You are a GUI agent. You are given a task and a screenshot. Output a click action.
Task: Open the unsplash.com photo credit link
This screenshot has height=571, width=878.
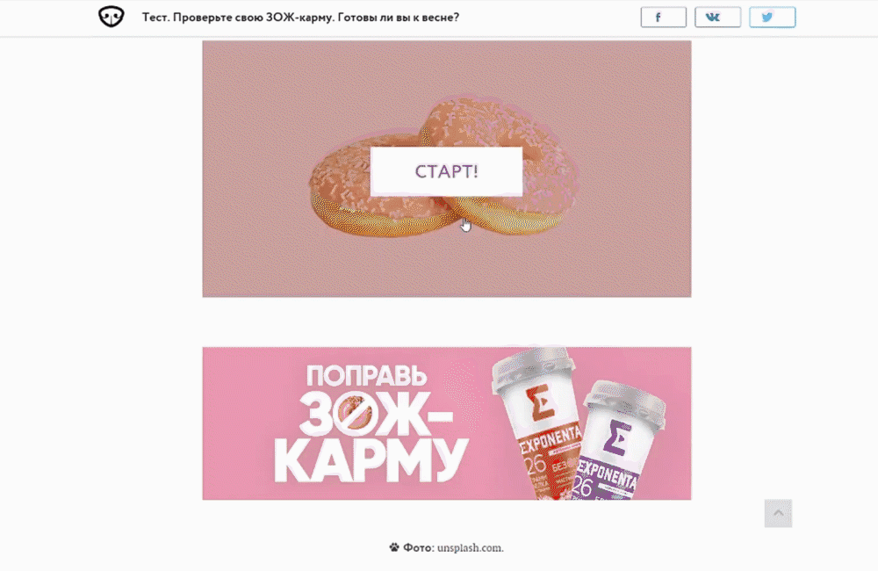470,547
